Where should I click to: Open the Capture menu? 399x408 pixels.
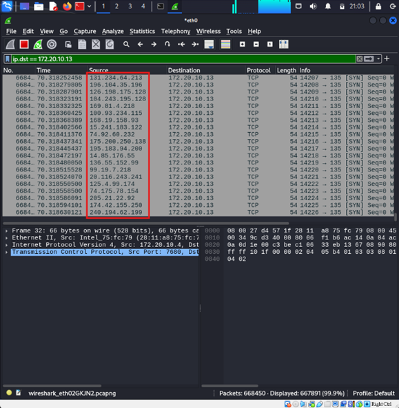click(x=85, y=32)
